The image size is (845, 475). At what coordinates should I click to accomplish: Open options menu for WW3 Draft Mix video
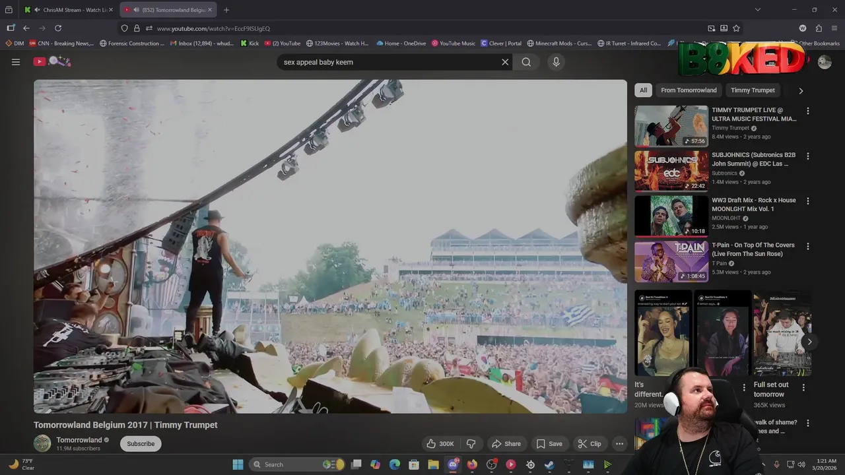tap(807, 201)
